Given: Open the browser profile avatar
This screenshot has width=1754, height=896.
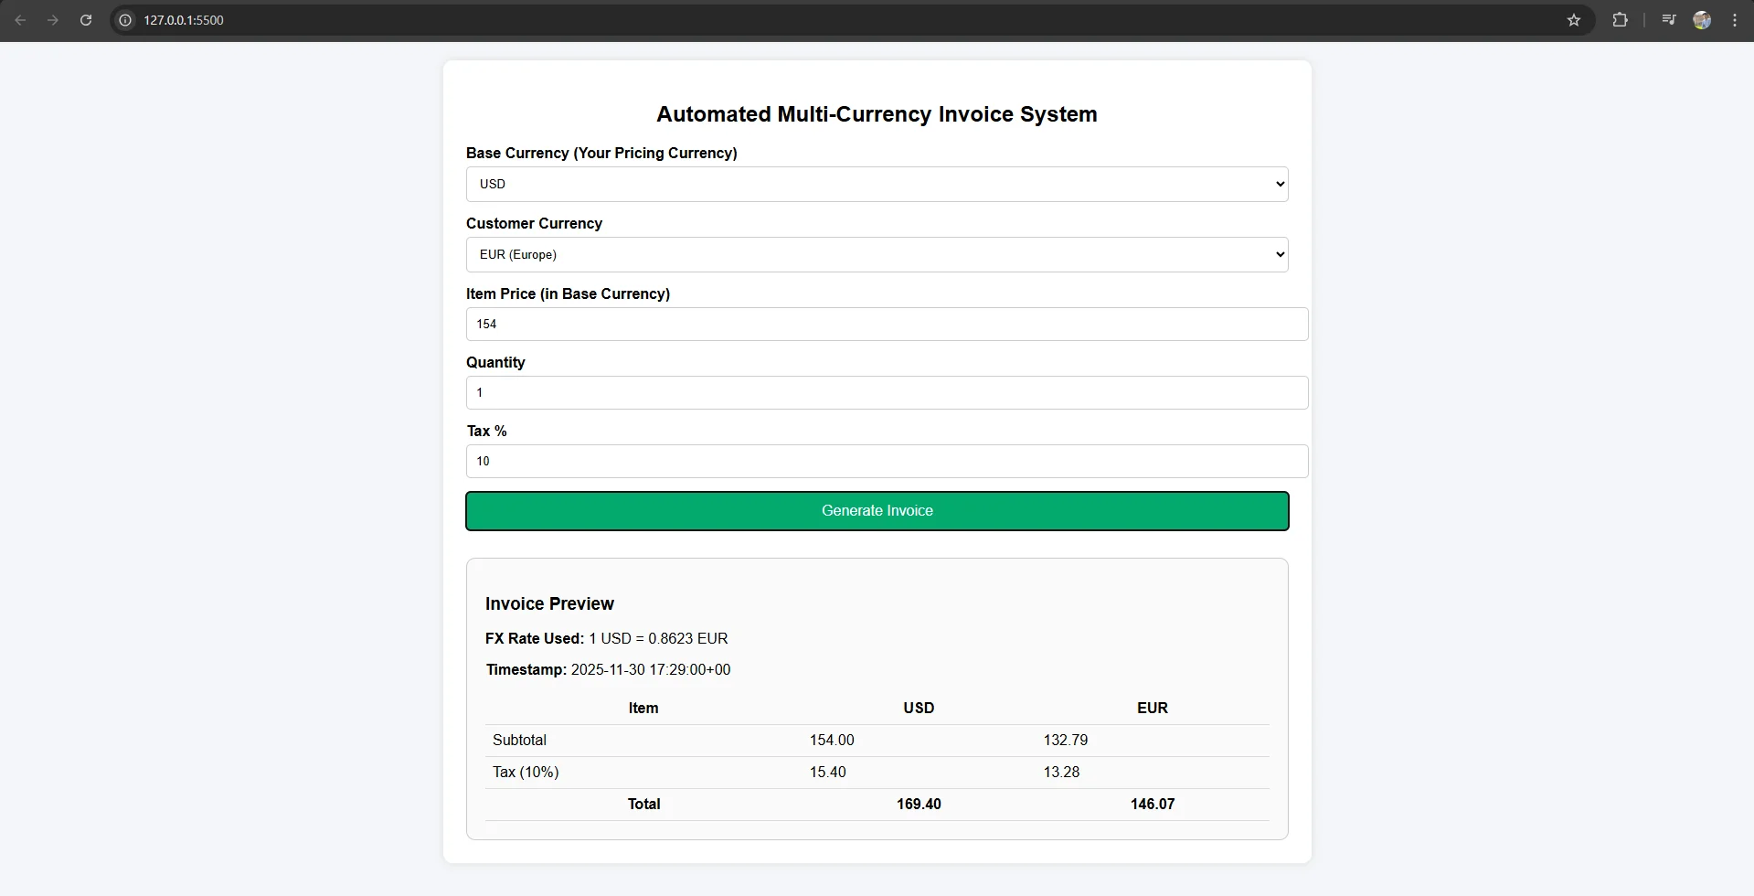Looking at the screenshot, I should tap(1702, 20).
